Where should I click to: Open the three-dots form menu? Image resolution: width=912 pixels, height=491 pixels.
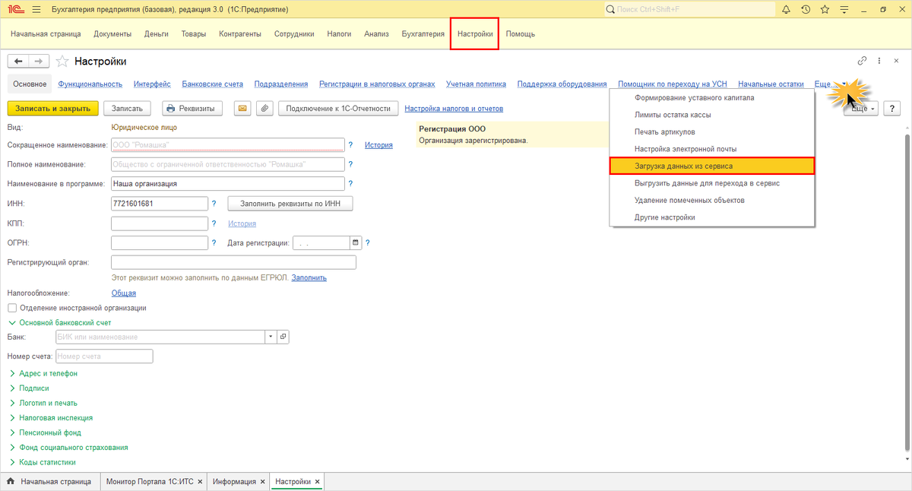pyautogui.click(x=879, y=61)
